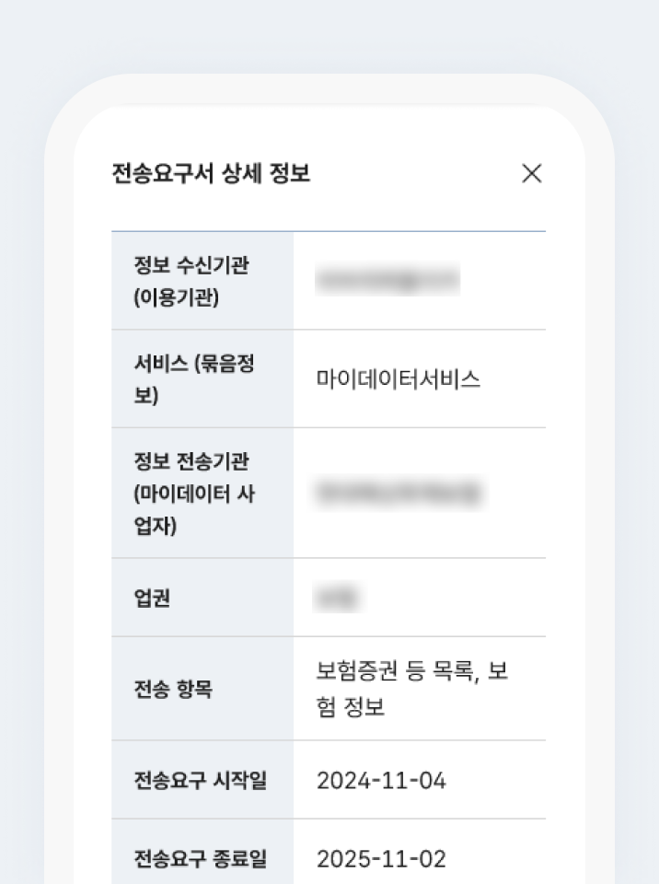
Task: Select the 업권 label cell
Action: click(x=202, y=598)
